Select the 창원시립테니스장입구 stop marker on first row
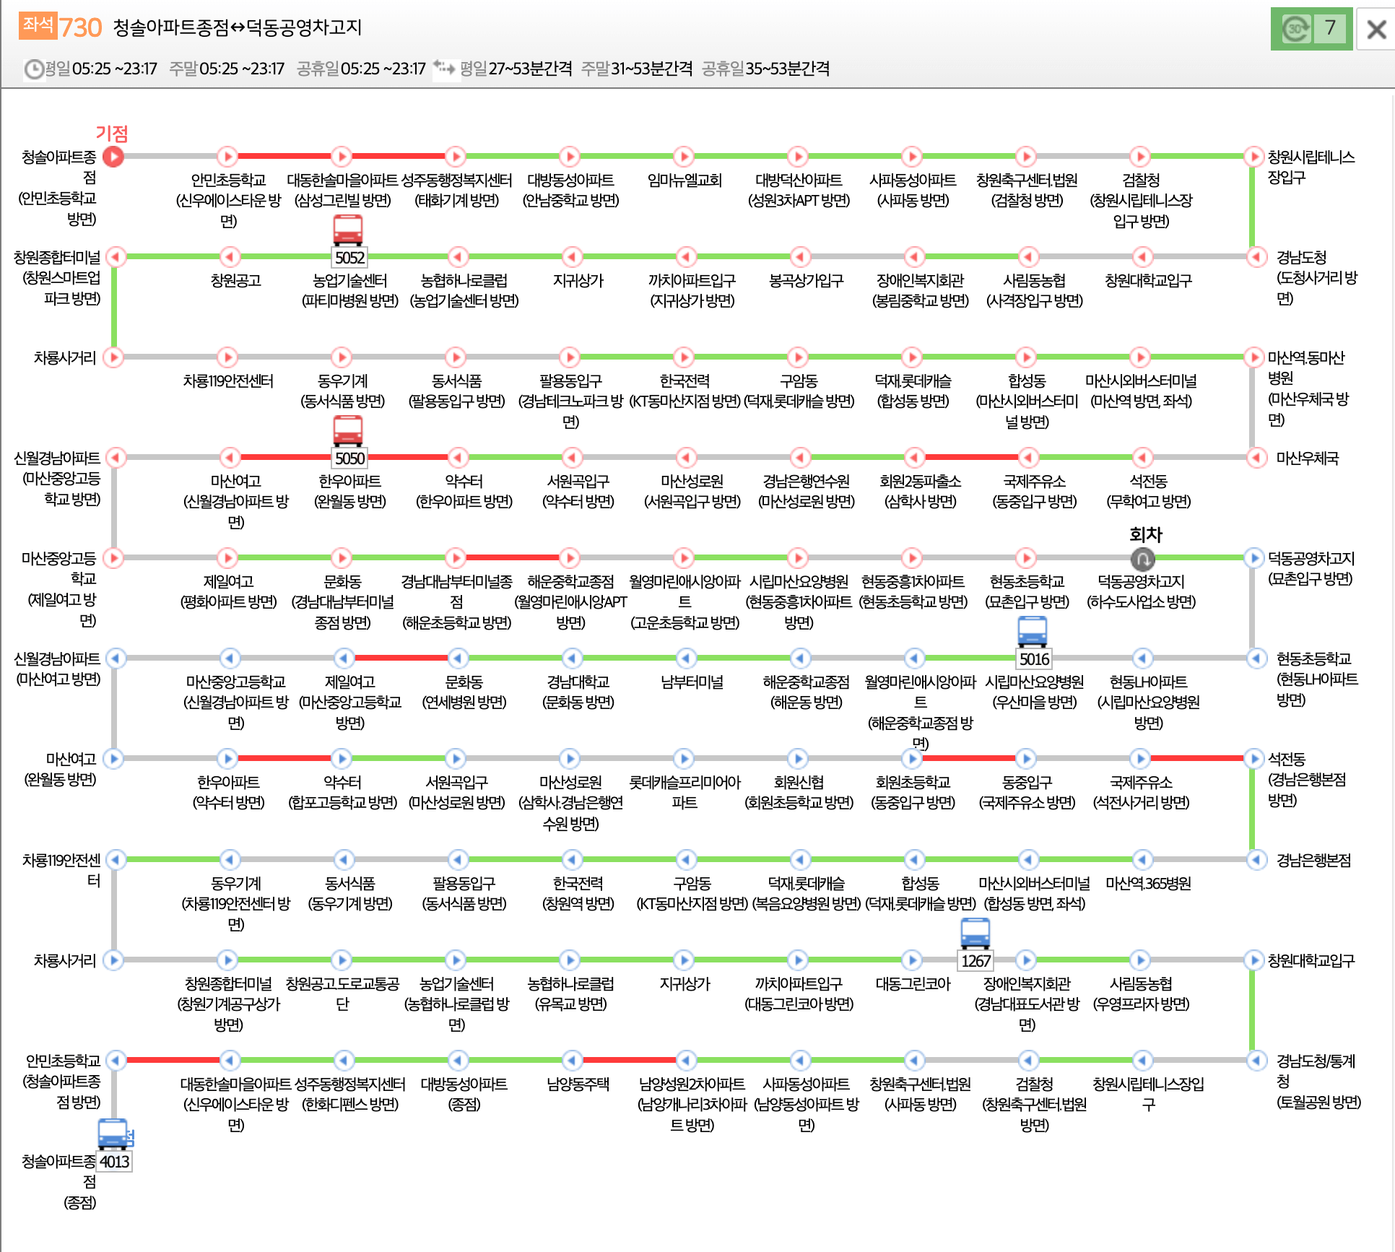Image resolution: width=1395 pixels, height=1252 pixels. 1253,156
